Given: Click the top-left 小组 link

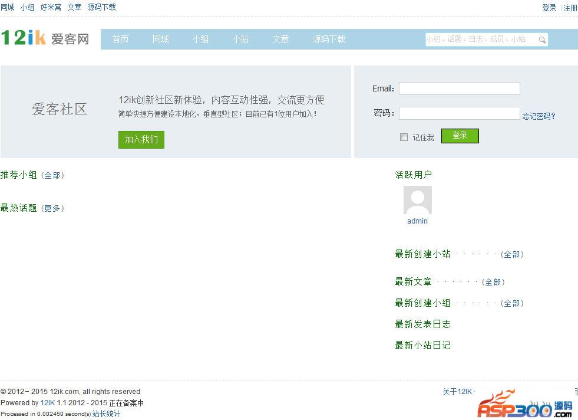Looking at the screenshot, I should (x=27, y=7).
